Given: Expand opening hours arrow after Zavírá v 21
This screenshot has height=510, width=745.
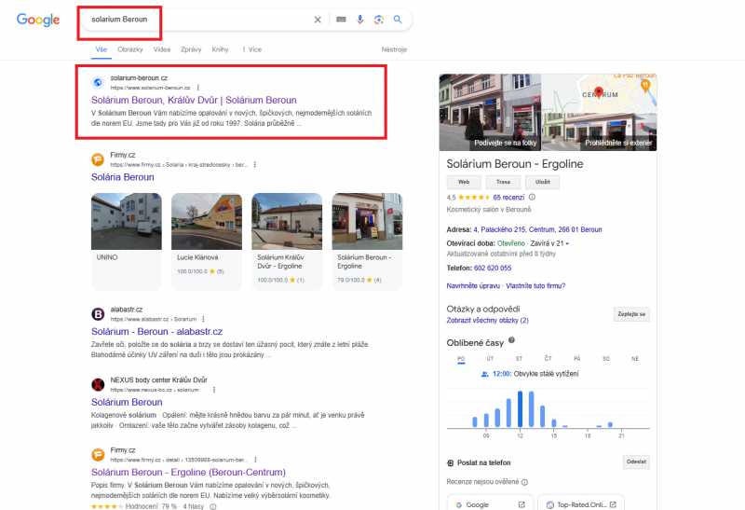Looking at the screenshot, I should [567, 243].
